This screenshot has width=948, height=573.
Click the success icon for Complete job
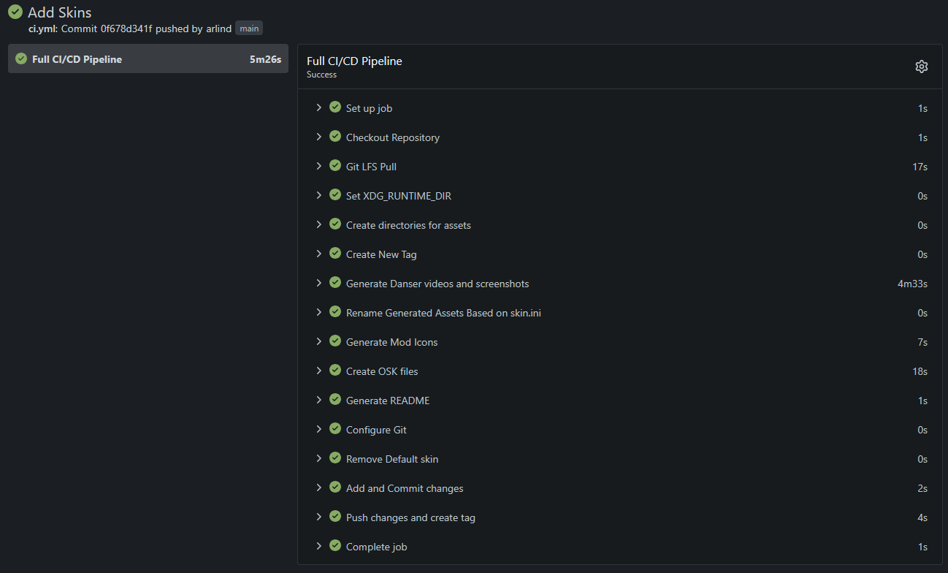pos(335,546)
